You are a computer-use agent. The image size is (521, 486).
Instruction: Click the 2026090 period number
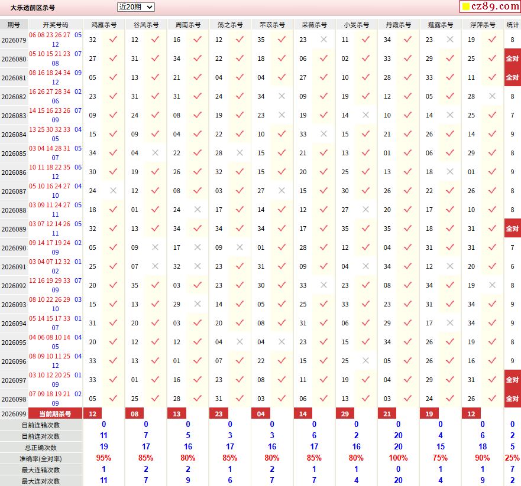[x=14, y=248]
